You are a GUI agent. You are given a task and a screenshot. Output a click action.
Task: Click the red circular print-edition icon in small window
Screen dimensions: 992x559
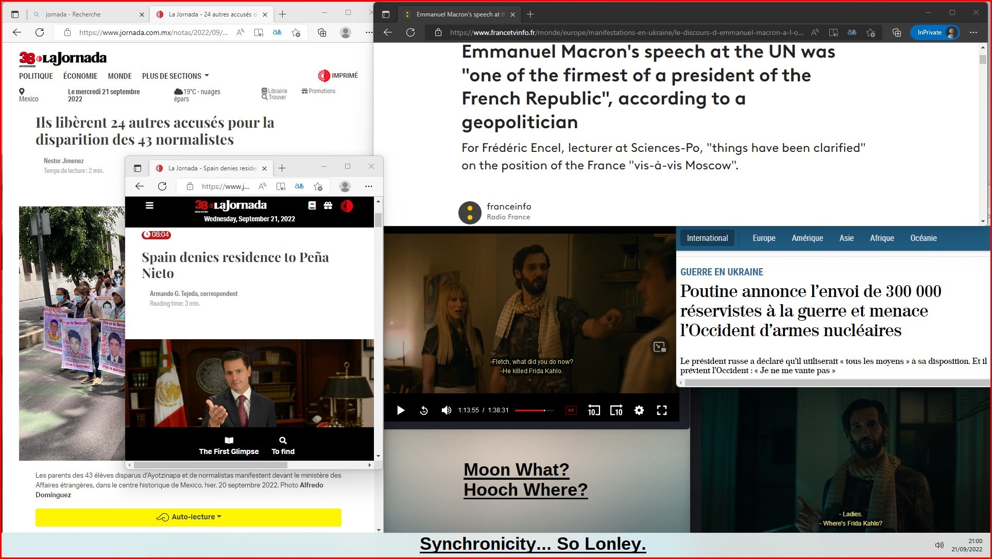pos(347,206)
